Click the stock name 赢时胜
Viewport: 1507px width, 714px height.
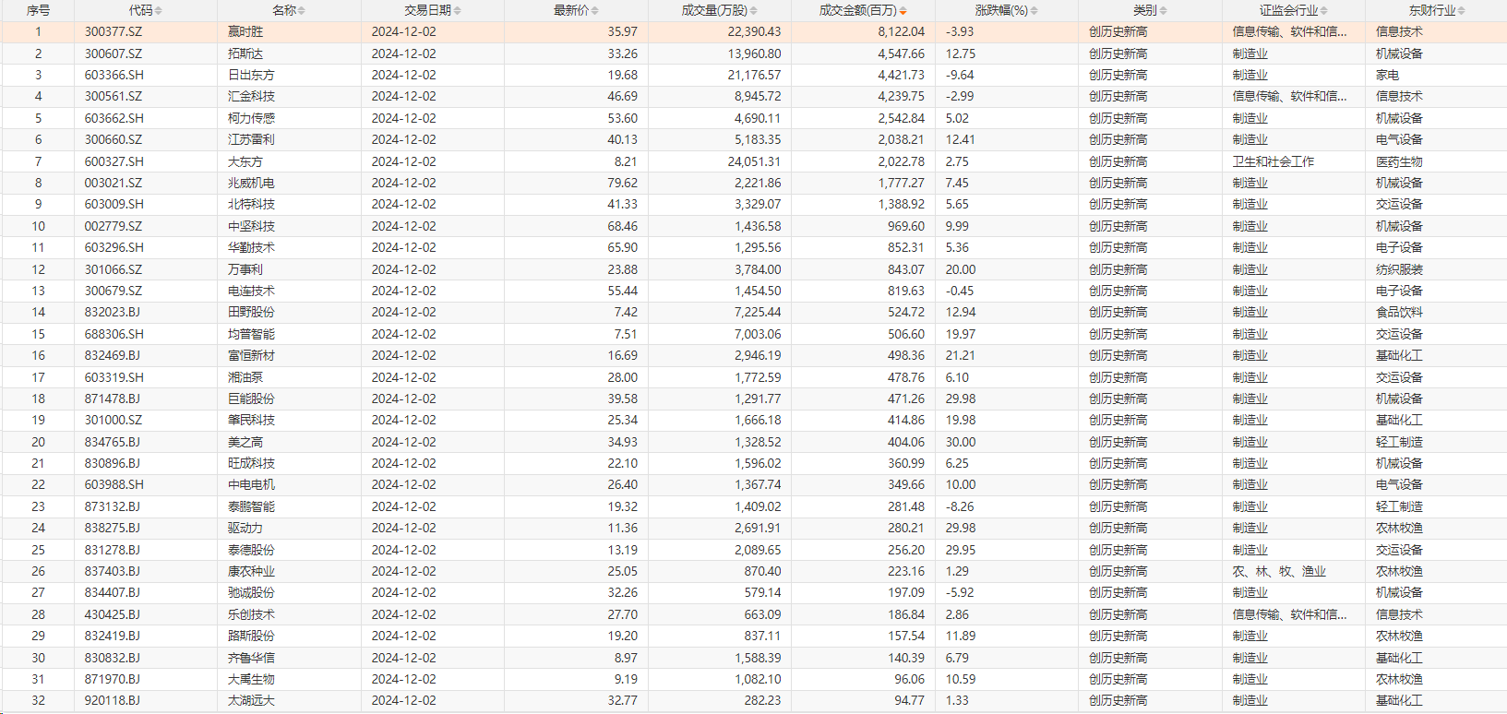245,31
